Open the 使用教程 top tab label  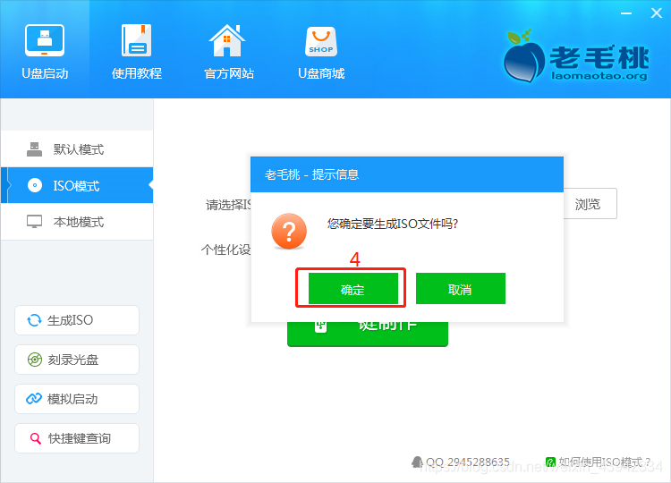tap(137, 73)
